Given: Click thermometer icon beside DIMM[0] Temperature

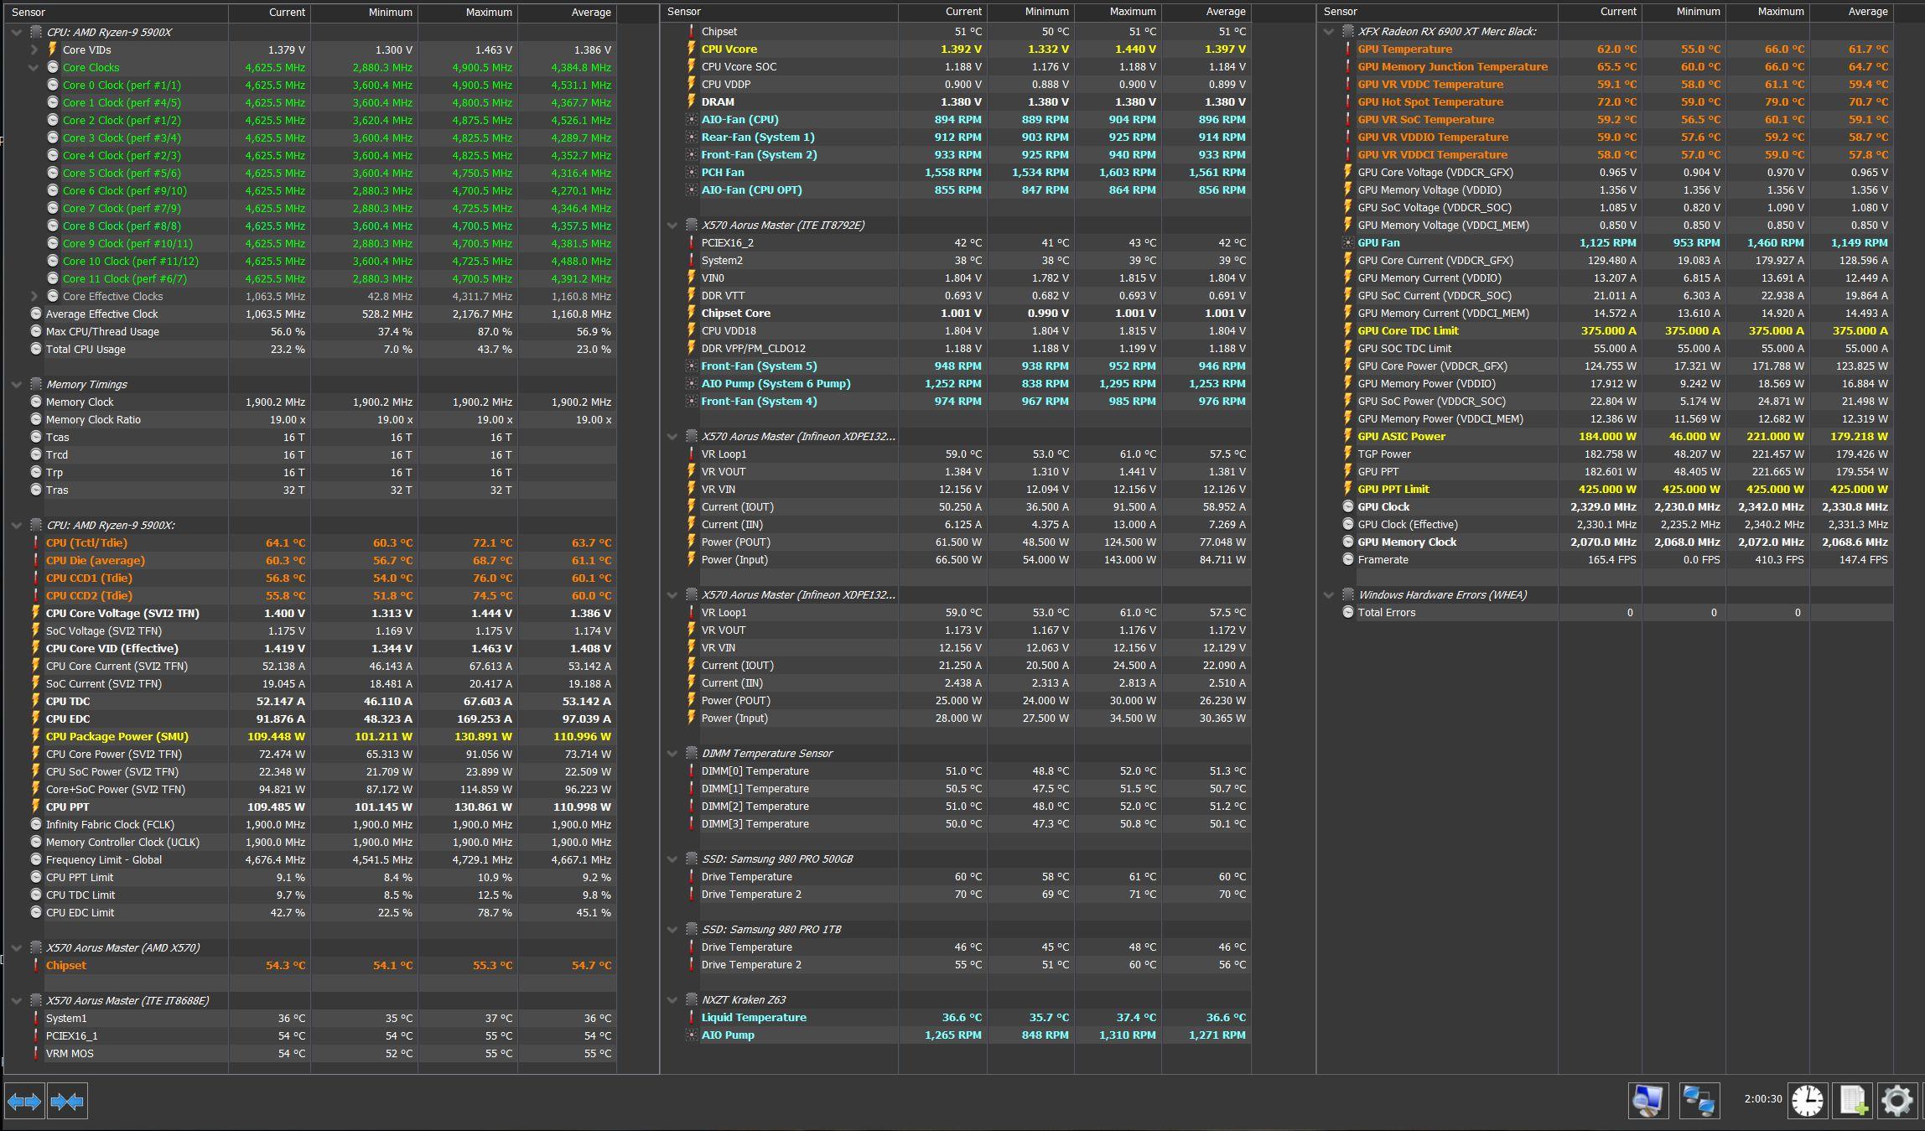Looking at the screenshot, I should [692, 770].
